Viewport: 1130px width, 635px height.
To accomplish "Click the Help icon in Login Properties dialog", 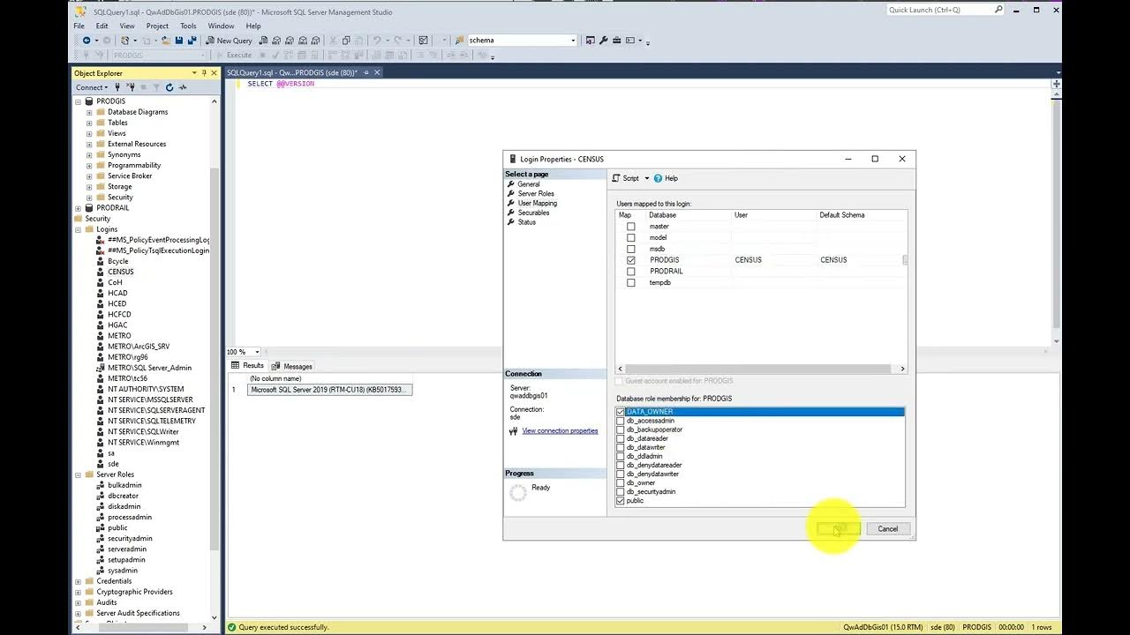I will pos(667,178).
